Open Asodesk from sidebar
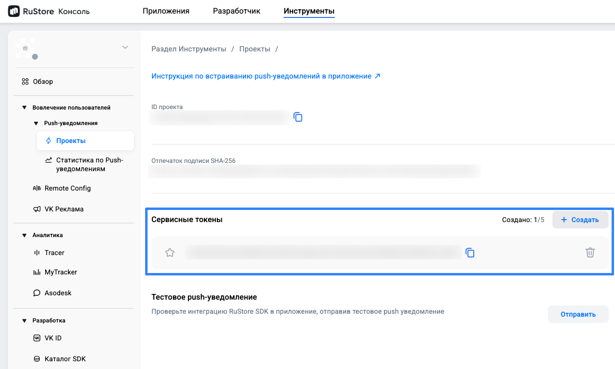Viewport: 615px width, 369px height. click(x=58, y=293)
